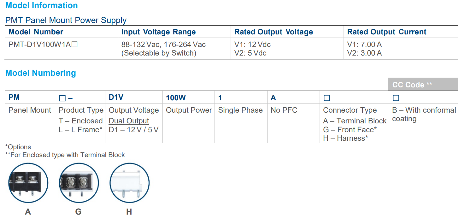Viewport: 471px width, 219px height.
Task: Click the empty box above Product Type
Action: 62,98
